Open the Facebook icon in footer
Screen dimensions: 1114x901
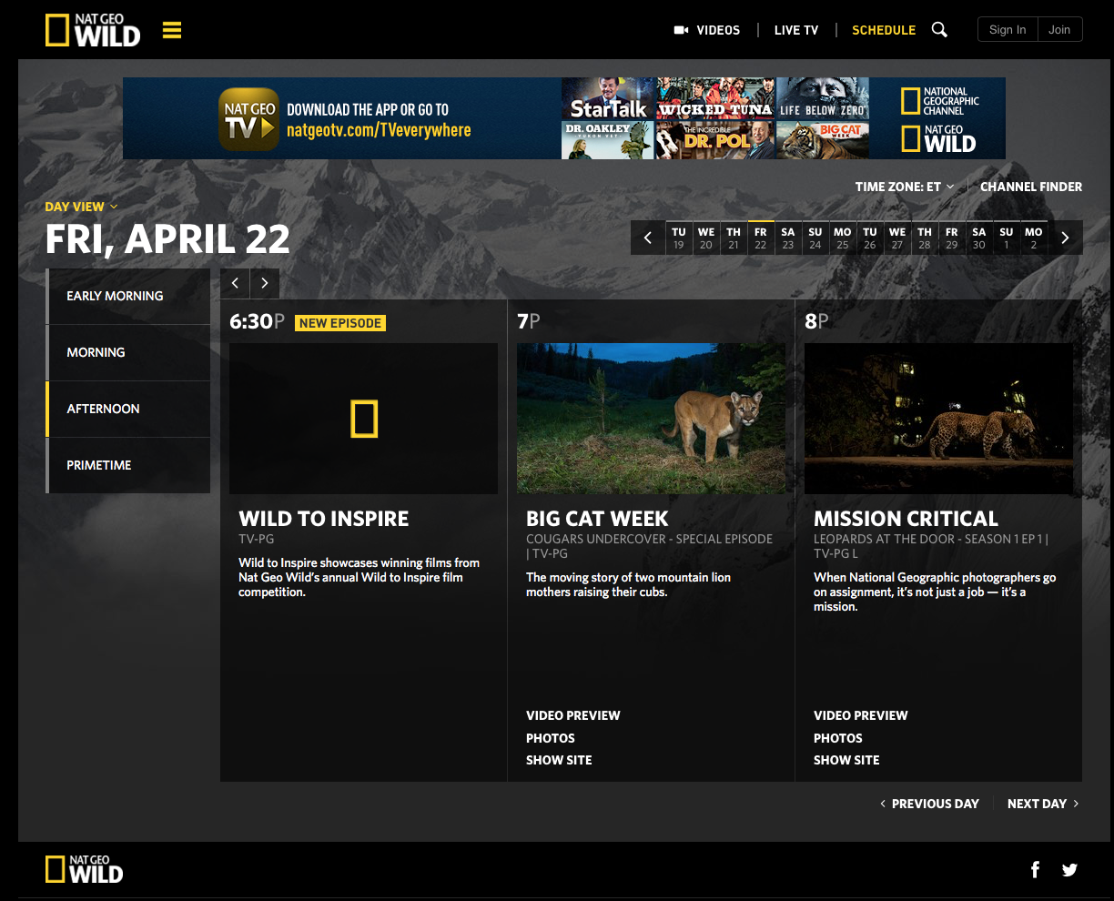[1035, 869]
